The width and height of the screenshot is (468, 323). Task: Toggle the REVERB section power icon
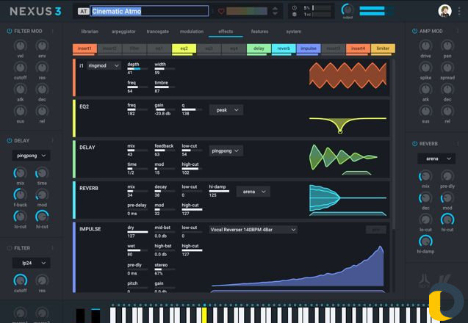pyautogui.click(x=414, y=143)
